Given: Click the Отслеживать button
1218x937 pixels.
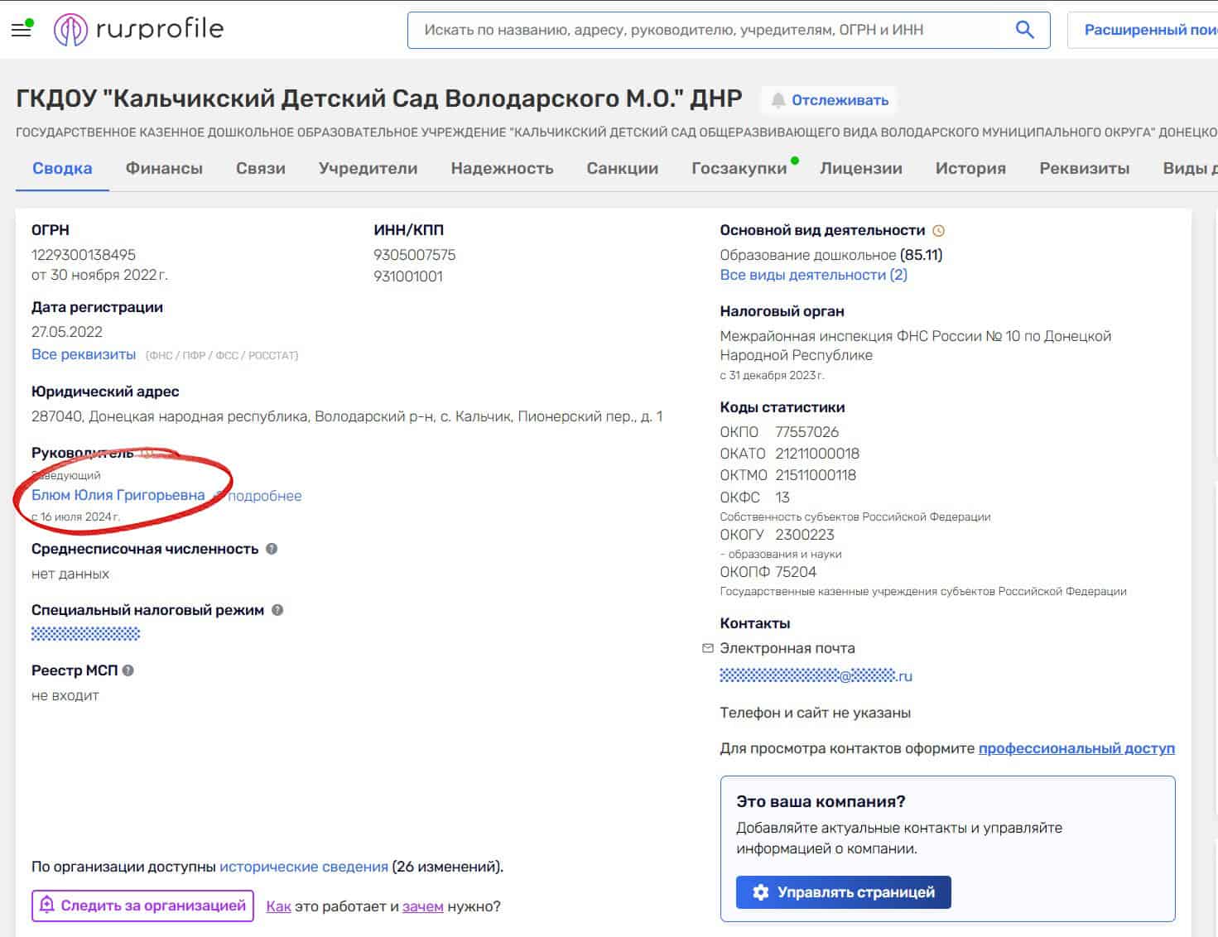Looking at the screenshot, I should [x=829, y=100].
